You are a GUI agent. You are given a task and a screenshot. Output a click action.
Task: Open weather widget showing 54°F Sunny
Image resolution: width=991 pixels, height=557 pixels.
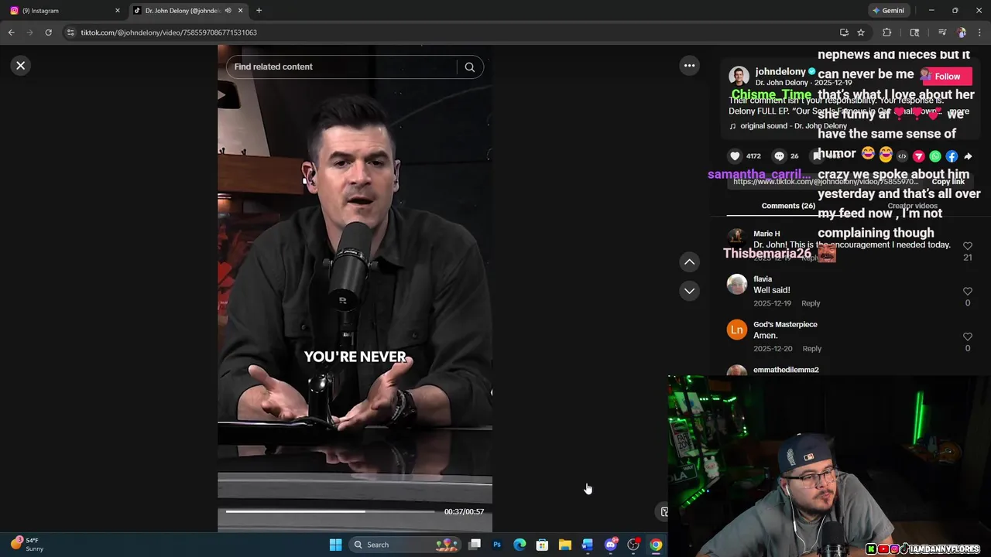pos(27,545)
